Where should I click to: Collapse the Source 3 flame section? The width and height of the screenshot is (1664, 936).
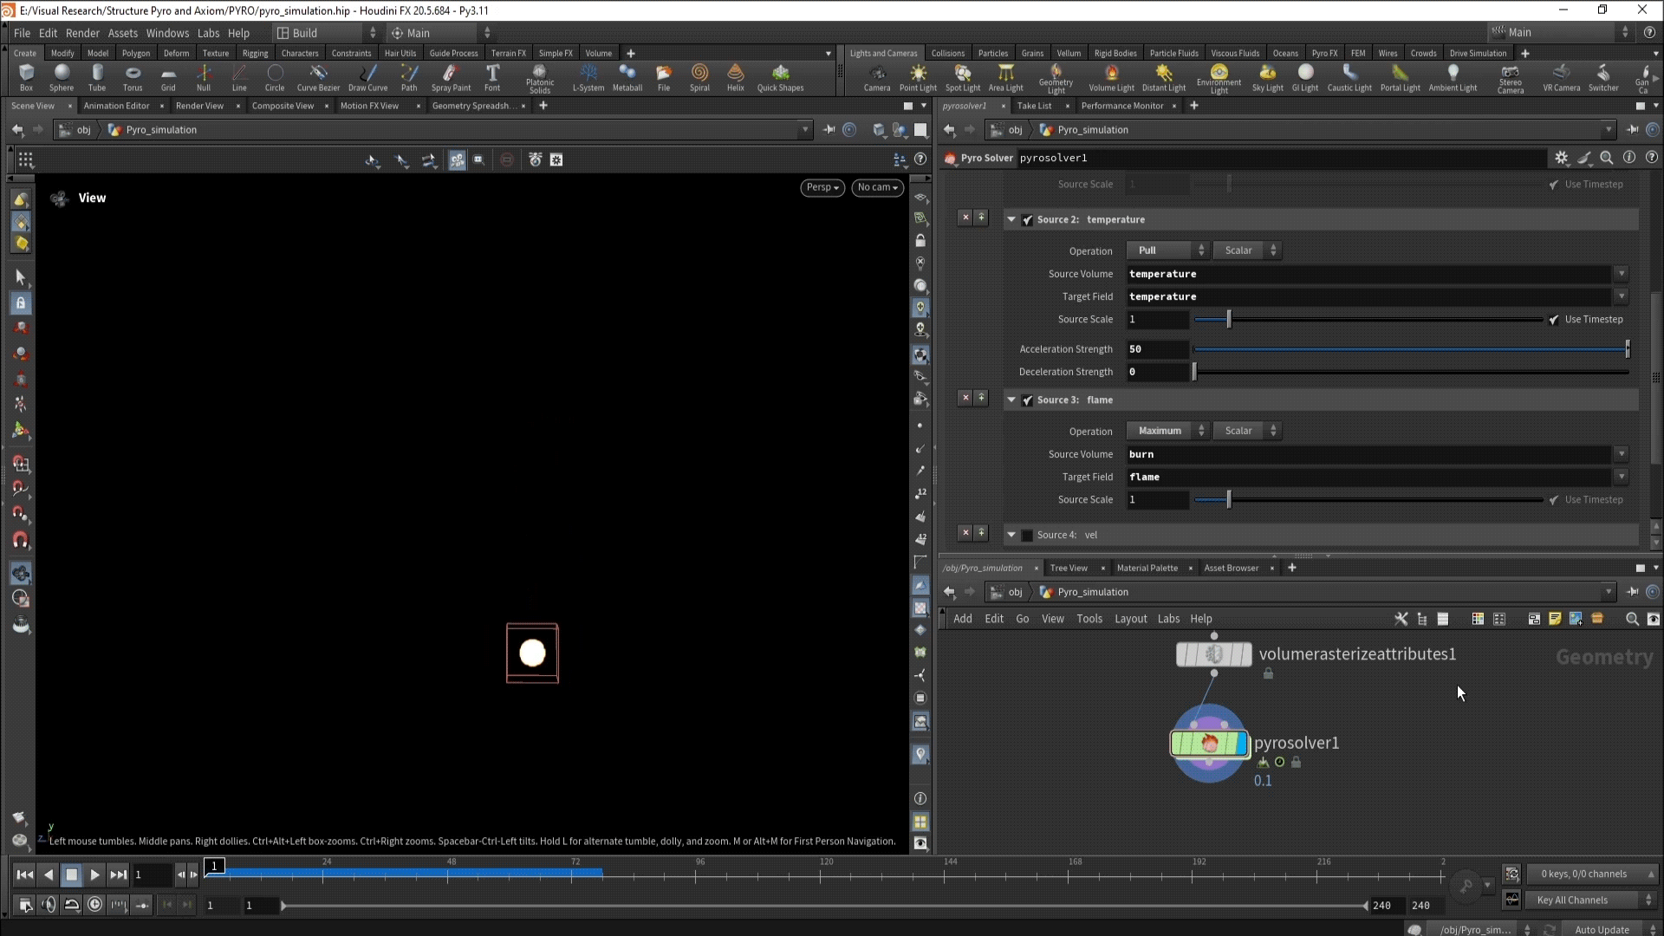click(x=1011, y=400)
